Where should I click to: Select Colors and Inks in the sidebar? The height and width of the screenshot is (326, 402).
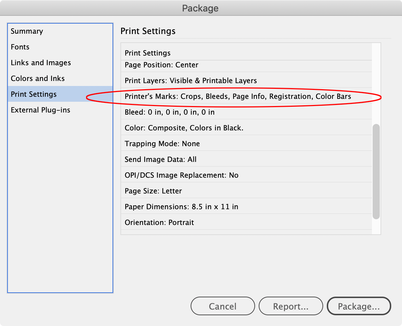click(x=37, y=78)
